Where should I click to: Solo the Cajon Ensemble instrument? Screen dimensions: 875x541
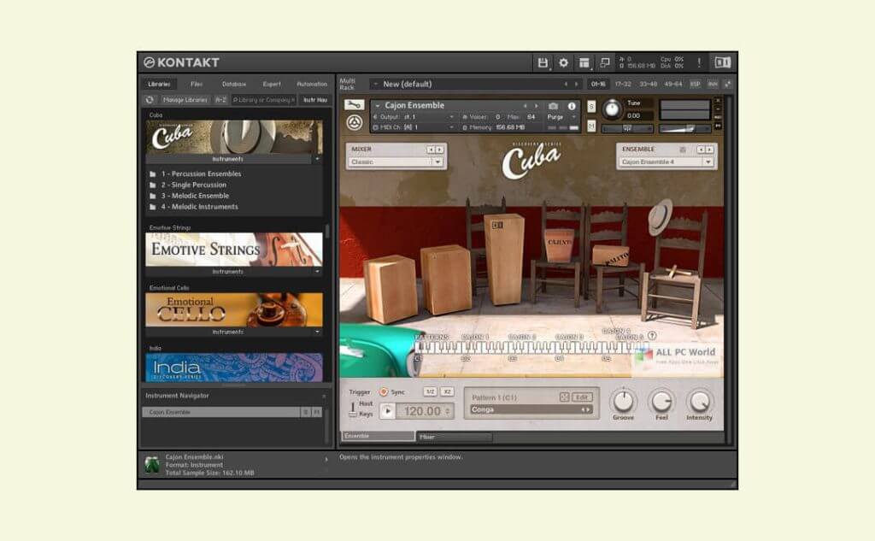point(591,106)
